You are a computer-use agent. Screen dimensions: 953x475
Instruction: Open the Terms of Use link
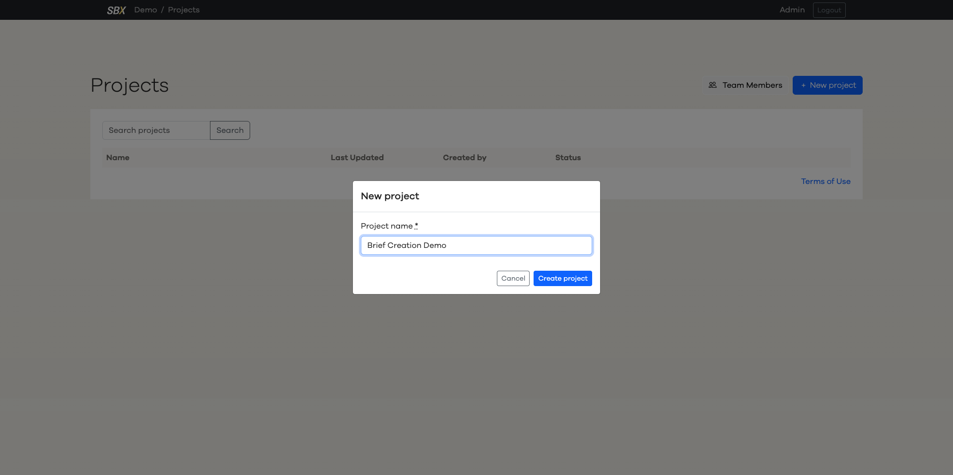click(825, 181)
